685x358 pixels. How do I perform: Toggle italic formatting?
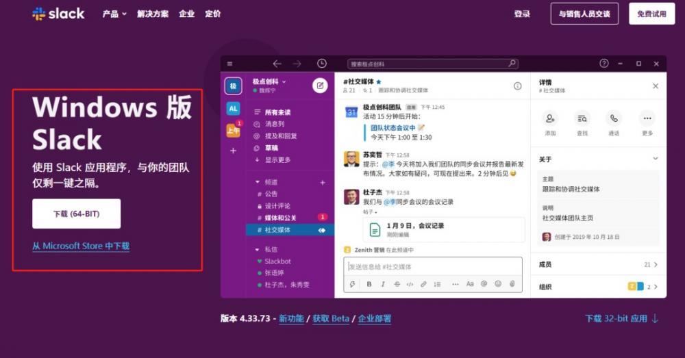tap(383, 284)
